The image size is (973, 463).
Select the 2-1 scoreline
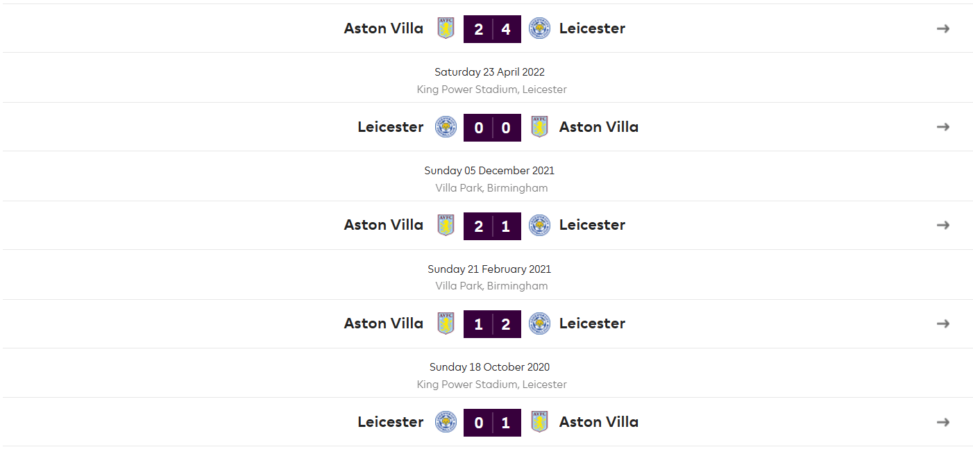click(492, 226)
